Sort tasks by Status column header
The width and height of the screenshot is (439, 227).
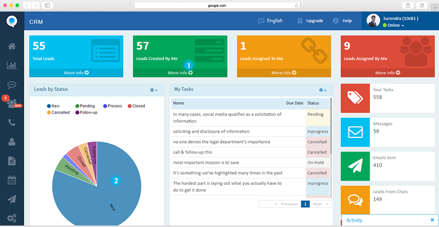click(313, 103)
